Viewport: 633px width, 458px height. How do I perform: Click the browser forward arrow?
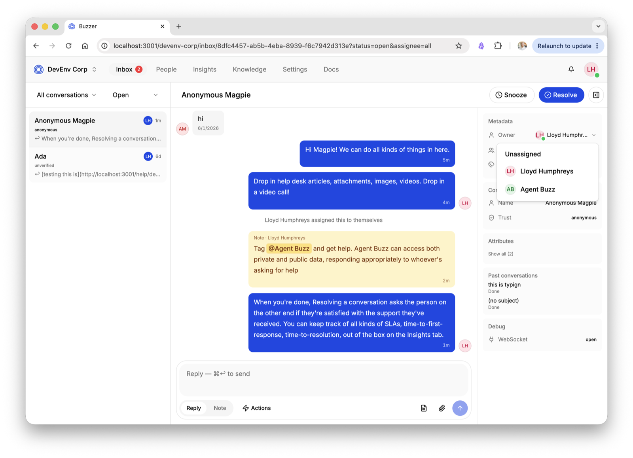coord(52,46)
